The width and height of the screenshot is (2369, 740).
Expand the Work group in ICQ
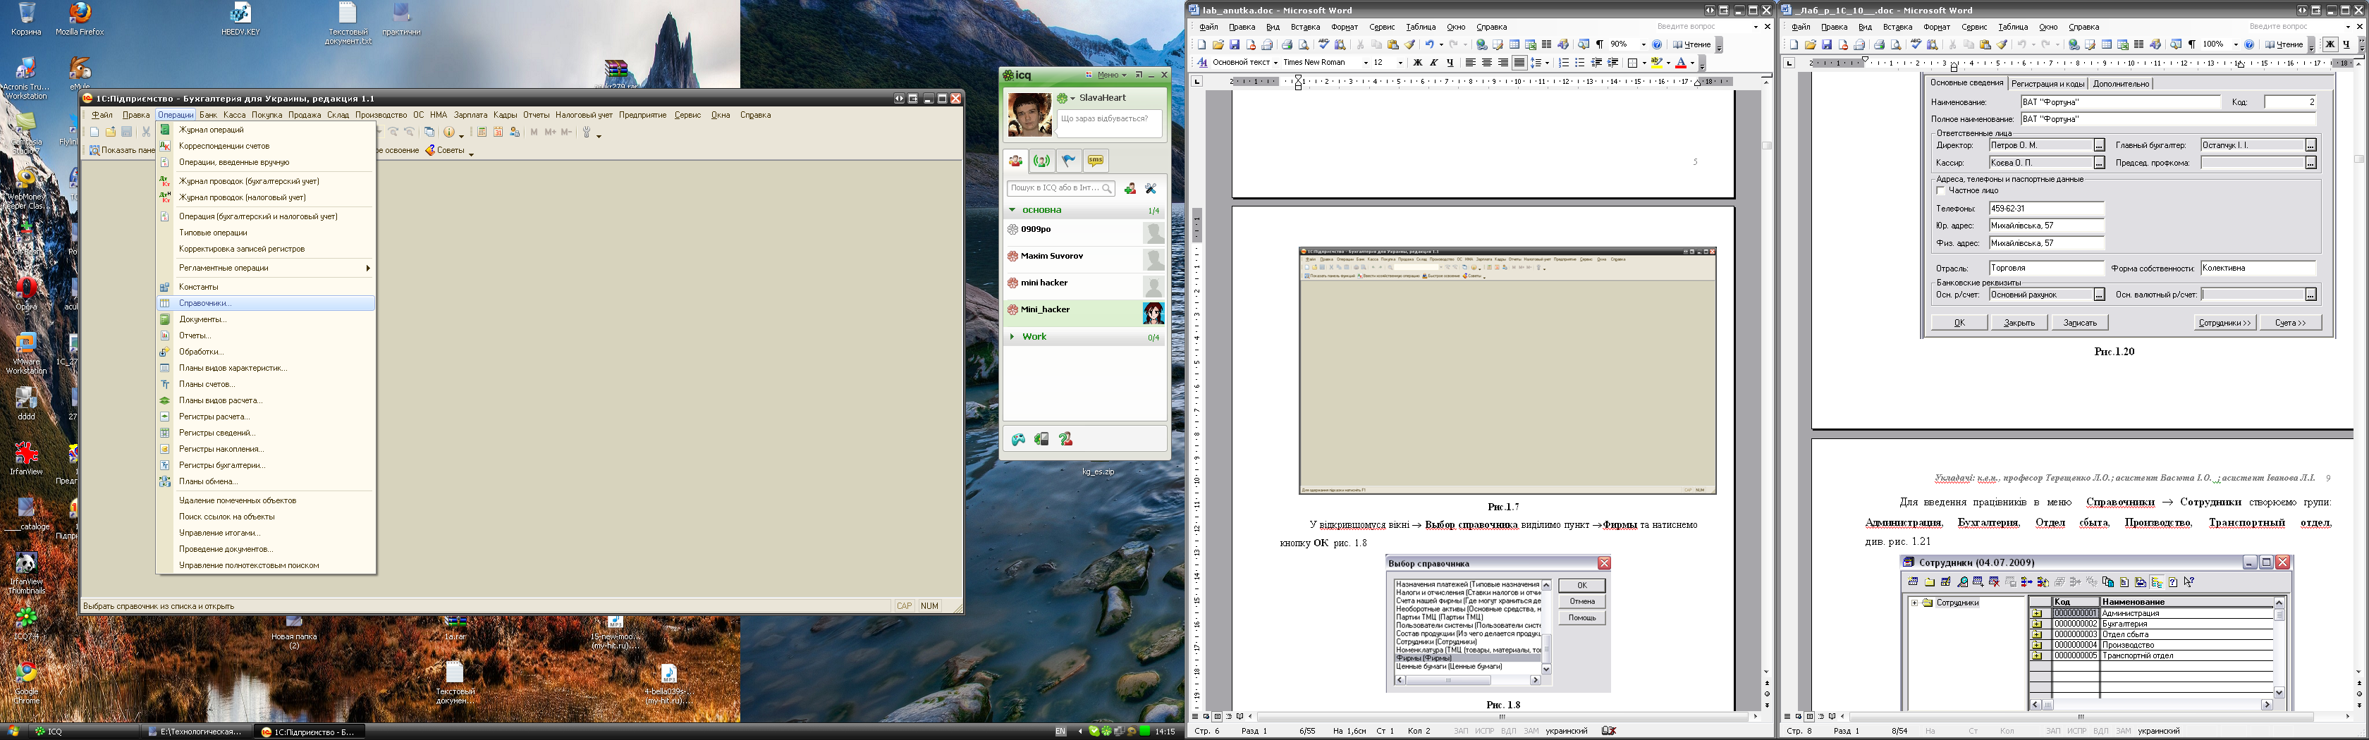[x=1012, y=336]
